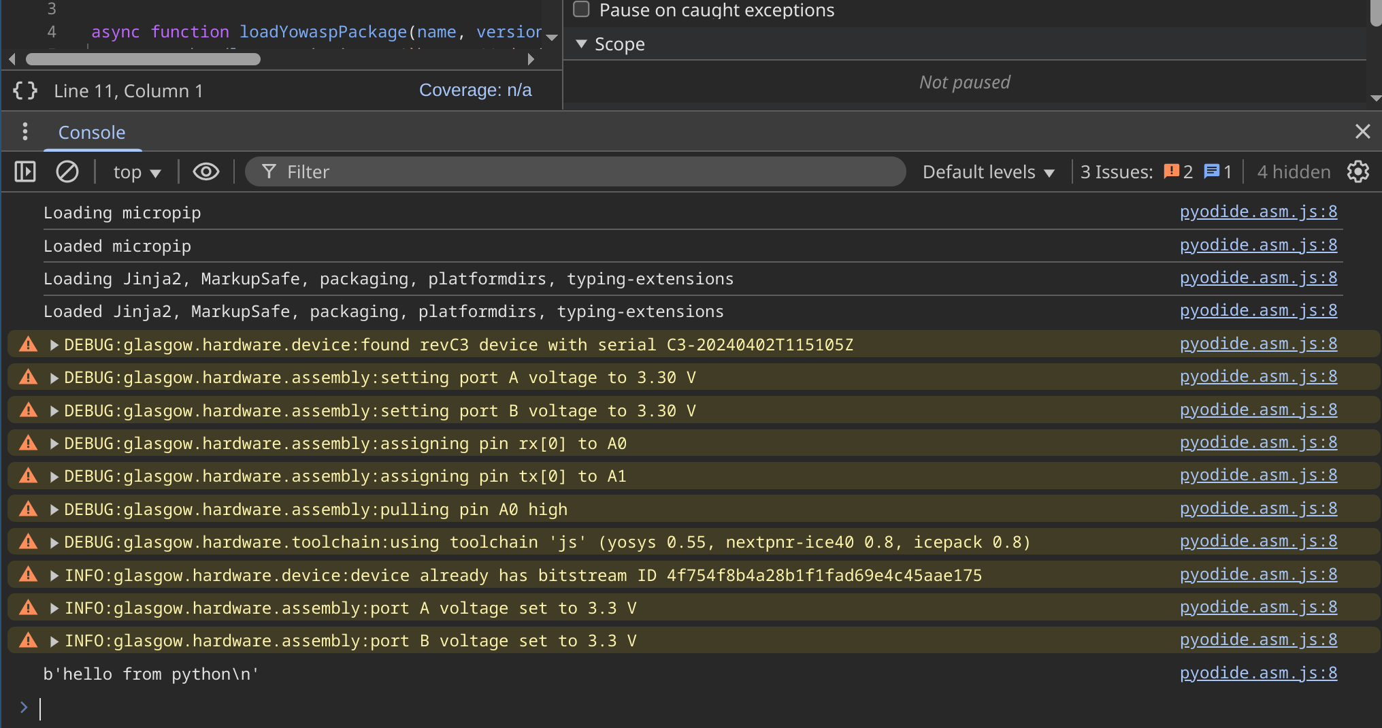Click the eye icon to create live expression
The width and height of the screenshot is (1382, 728).
[x=205, y=171]
